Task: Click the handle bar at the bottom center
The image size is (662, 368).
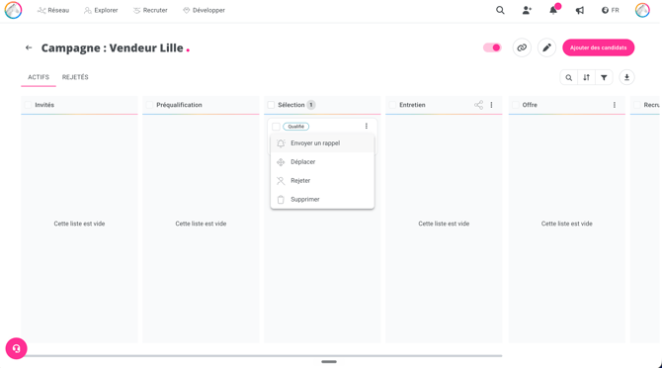Action: click(329, 362)
